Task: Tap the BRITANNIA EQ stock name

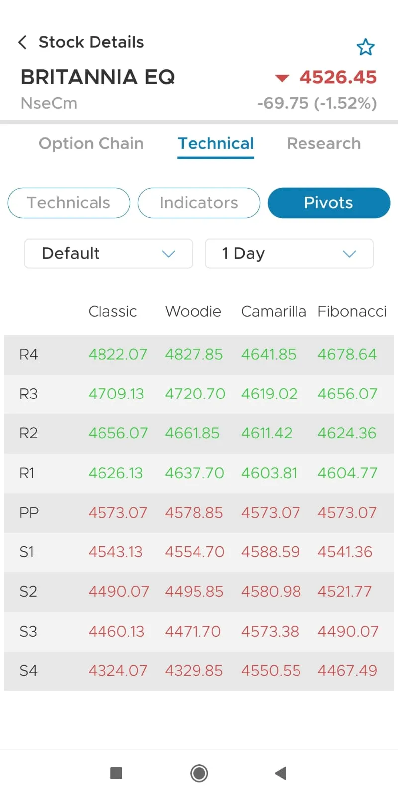Action: point(98,77)
